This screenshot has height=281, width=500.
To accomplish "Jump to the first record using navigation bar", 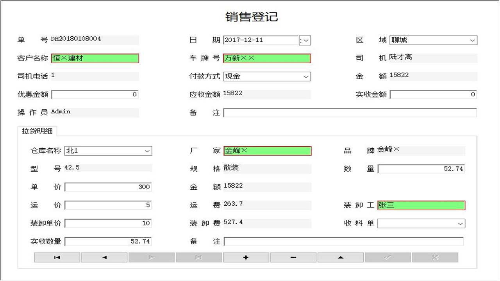I will [x=57, y=257].
